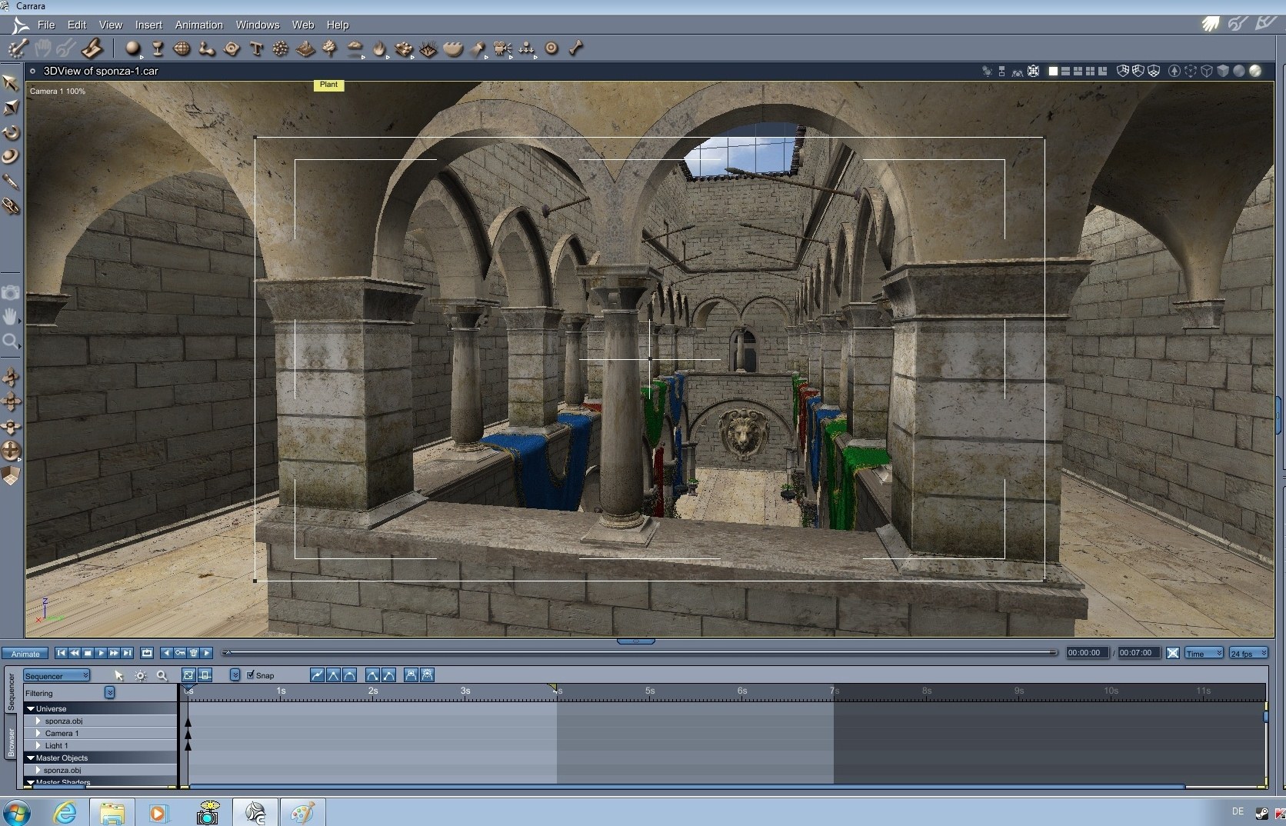
Task: Expand the Camera 1 tree item
Action: (x=38, y=733)
